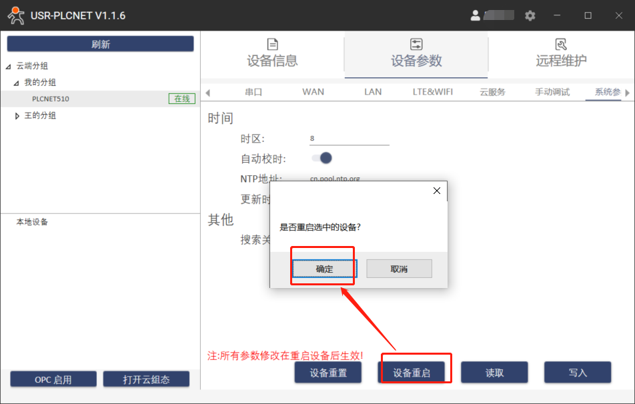
Task: Select the PLCNET510 device in tree
Action: click(x=51, y=99)
